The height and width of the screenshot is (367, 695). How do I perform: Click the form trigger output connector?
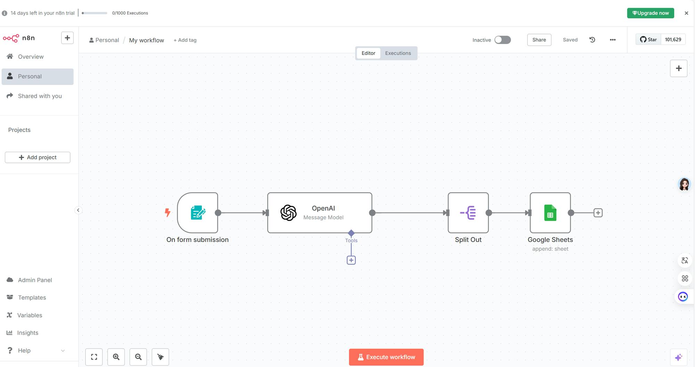point(218,213)
